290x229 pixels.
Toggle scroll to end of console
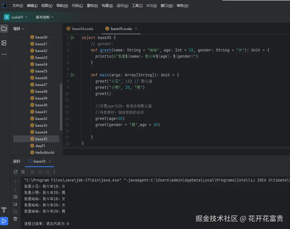[15, 204]
